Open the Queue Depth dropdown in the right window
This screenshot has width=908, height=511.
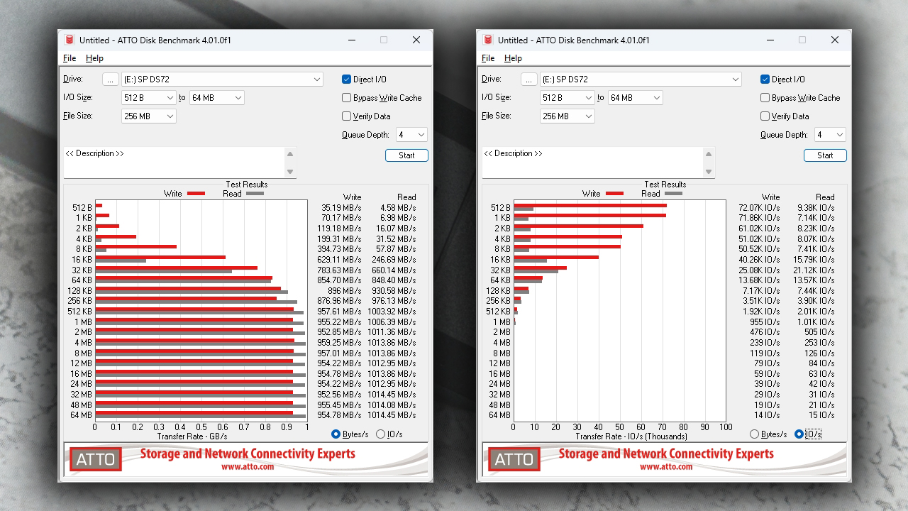(x=830, y=135)
